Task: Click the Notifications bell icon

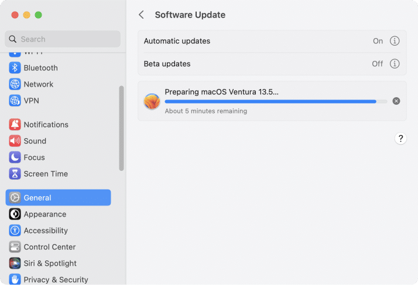Action: (x=15, y=125)
